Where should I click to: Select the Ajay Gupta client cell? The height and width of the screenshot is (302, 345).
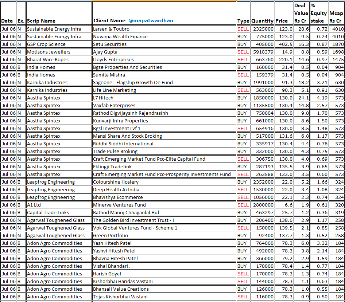coord(164,52)
